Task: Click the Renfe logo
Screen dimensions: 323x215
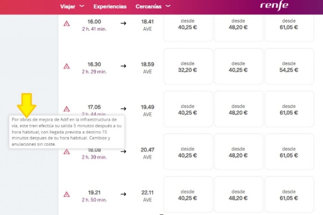Action: click(274, 6)
